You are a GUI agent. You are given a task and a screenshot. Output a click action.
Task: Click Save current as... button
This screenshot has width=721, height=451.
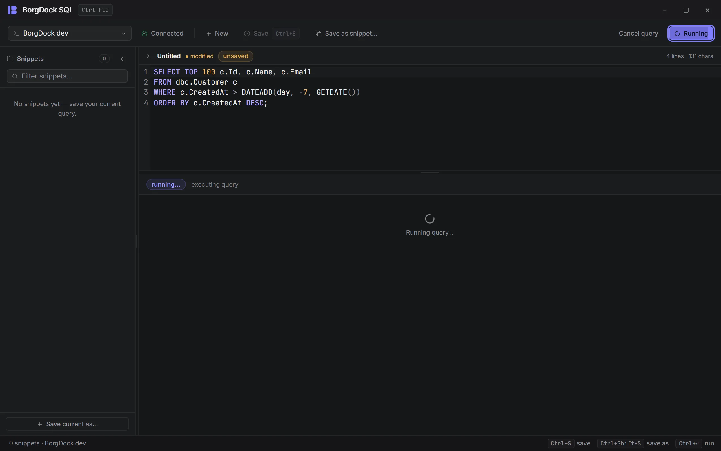click(x=67, y=424)
